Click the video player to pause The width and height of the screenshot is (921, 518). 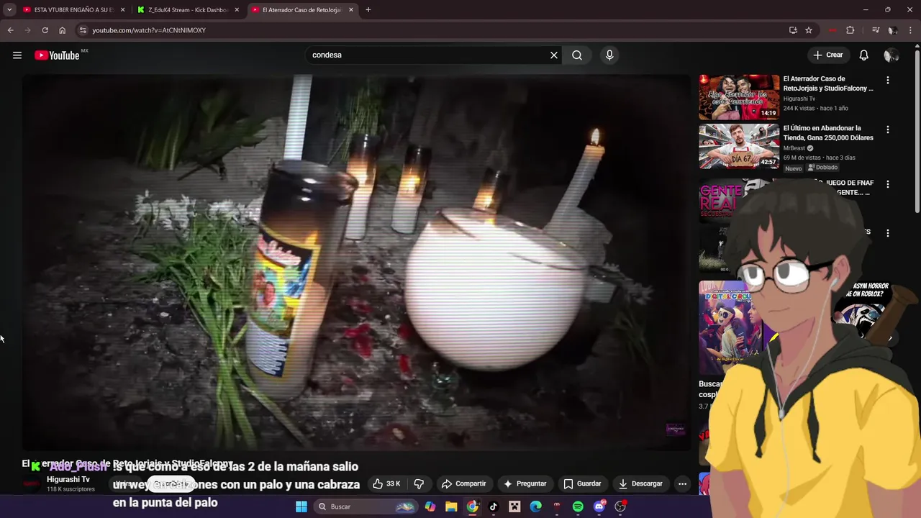[356, 263]
